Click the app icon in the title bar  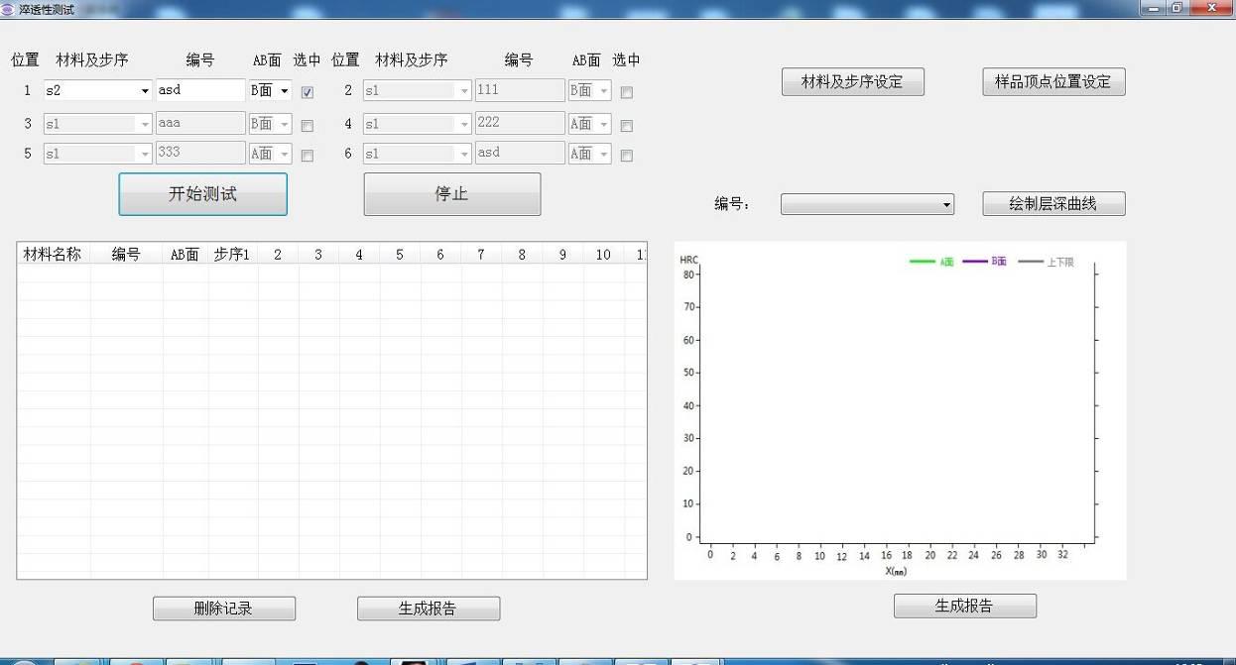[9, 9]
